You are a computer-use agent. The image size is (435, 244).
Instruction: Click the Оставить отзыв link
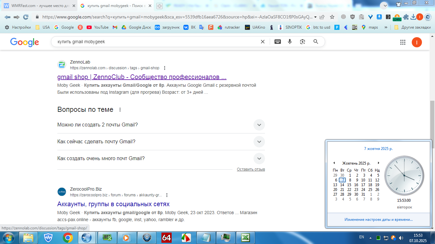(x=251, y=169)
